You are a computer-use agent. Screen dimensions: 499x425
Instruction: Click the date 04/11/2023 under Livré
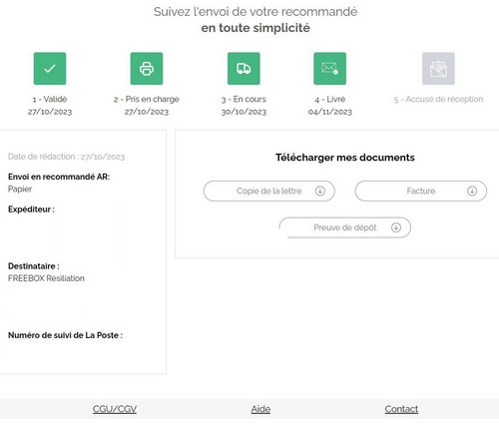coord(330,112)
